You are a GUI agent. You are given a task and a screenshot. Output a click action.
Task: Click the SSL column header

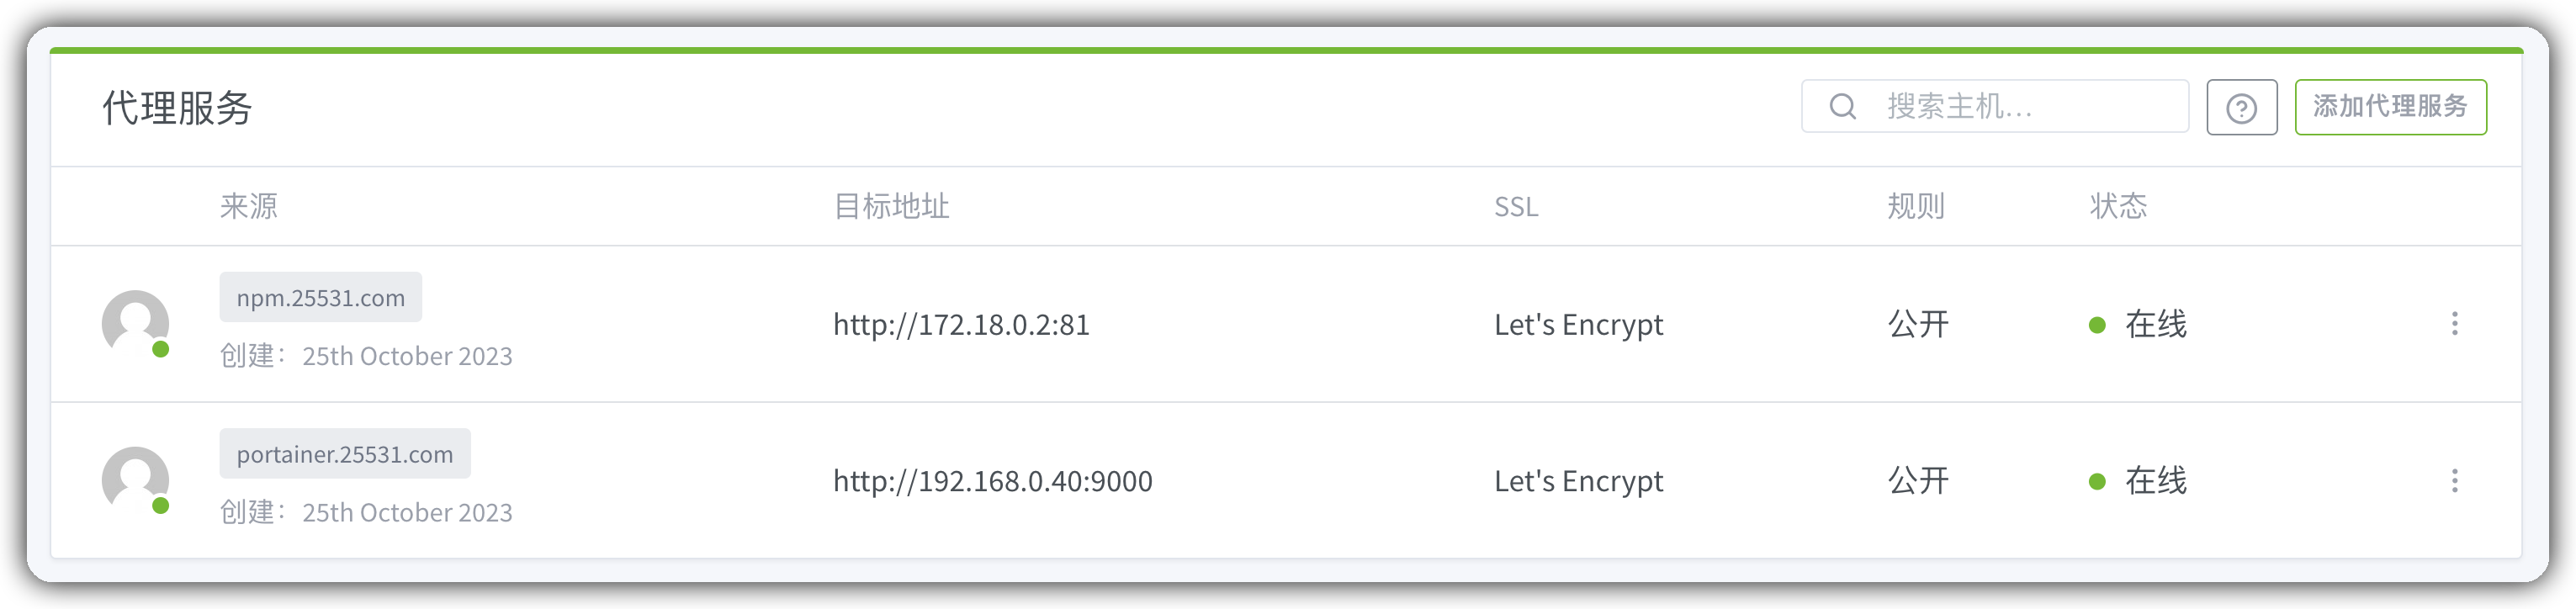1516,207
